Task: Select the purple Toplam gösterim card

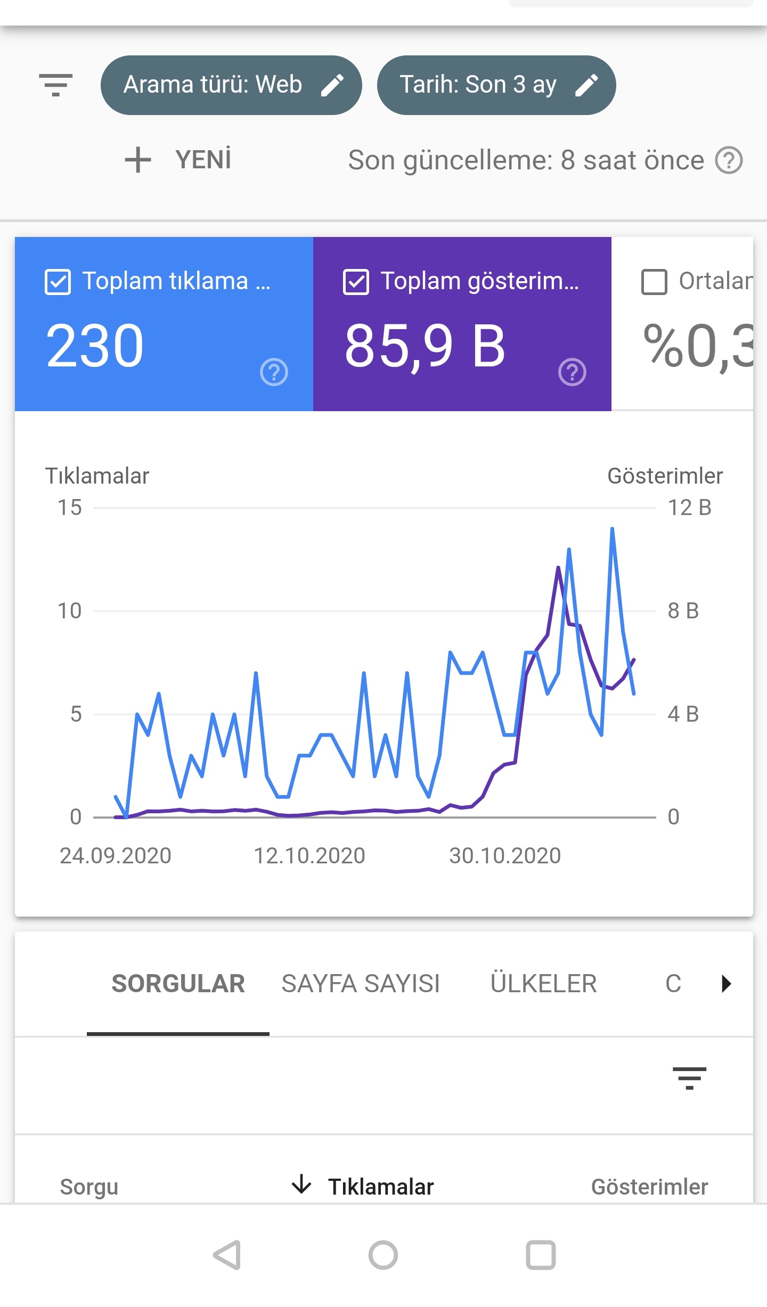Action: coord(462,324)
